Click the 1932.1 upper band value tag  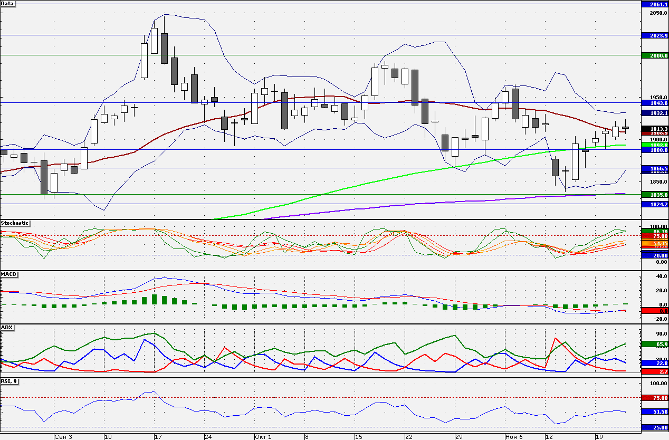pyautogui.click(x=654, y=113)
